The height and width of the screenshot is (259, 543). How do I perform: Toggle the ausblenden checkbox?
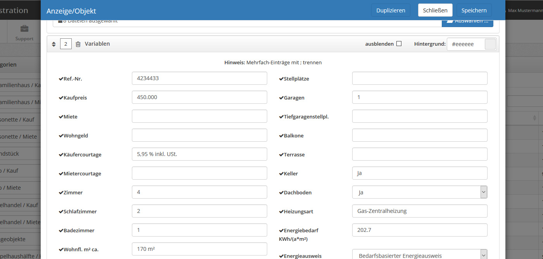point(399,44)
